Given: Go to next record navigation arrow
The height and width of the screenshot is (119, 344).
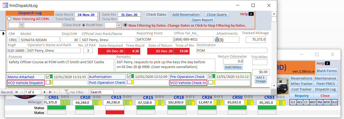Looking at the screenshot, I should coord(44,92).
